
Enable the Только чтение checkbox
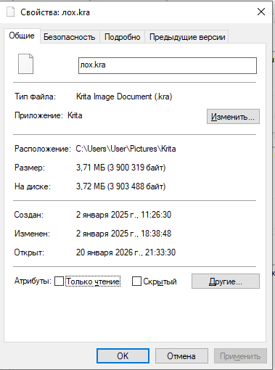[59, 281]
